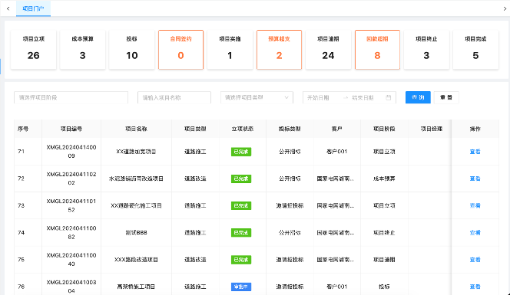Click 项目逾期 stage cell in row 75
This screenshot has height=295, width=510.
(x=384, y=260)
